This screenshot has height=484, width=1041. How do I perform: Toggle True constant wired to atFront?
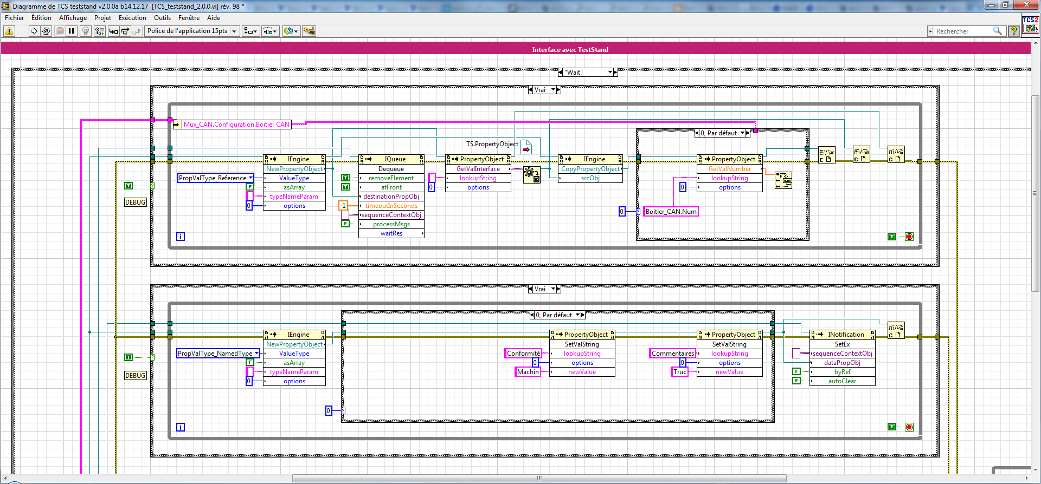tap(345, 187)
